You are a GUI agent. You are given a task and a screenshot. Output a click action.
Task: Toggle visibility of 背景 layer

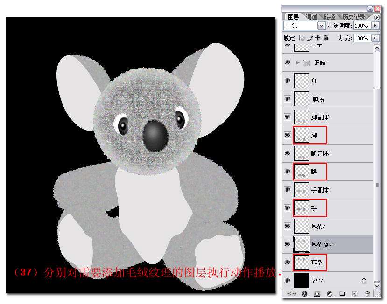287,281
